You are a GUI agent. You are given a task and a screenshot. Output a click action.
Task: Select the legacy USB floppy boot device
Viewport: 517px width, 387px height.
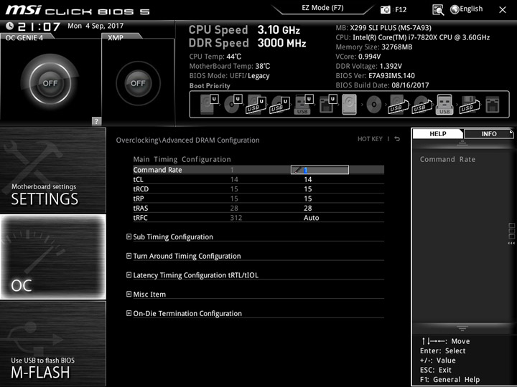pyautogui.click(x=469, y=105)
